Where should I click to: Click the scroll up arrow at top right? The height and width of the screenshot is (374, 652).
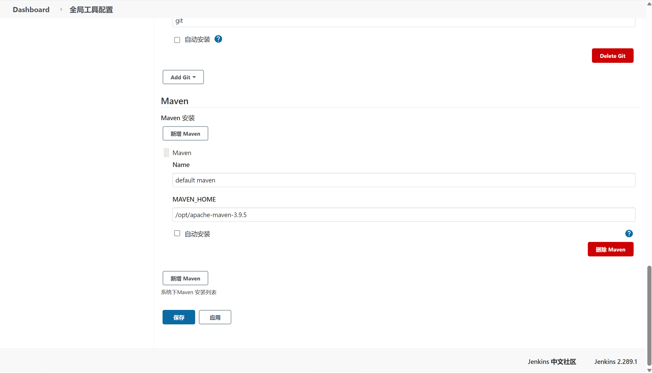649,4
